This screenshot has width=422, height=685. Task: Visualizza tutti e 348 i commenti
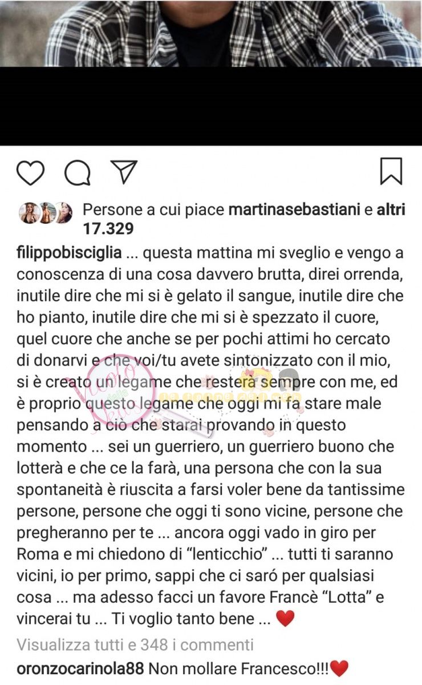pos(135,644)
